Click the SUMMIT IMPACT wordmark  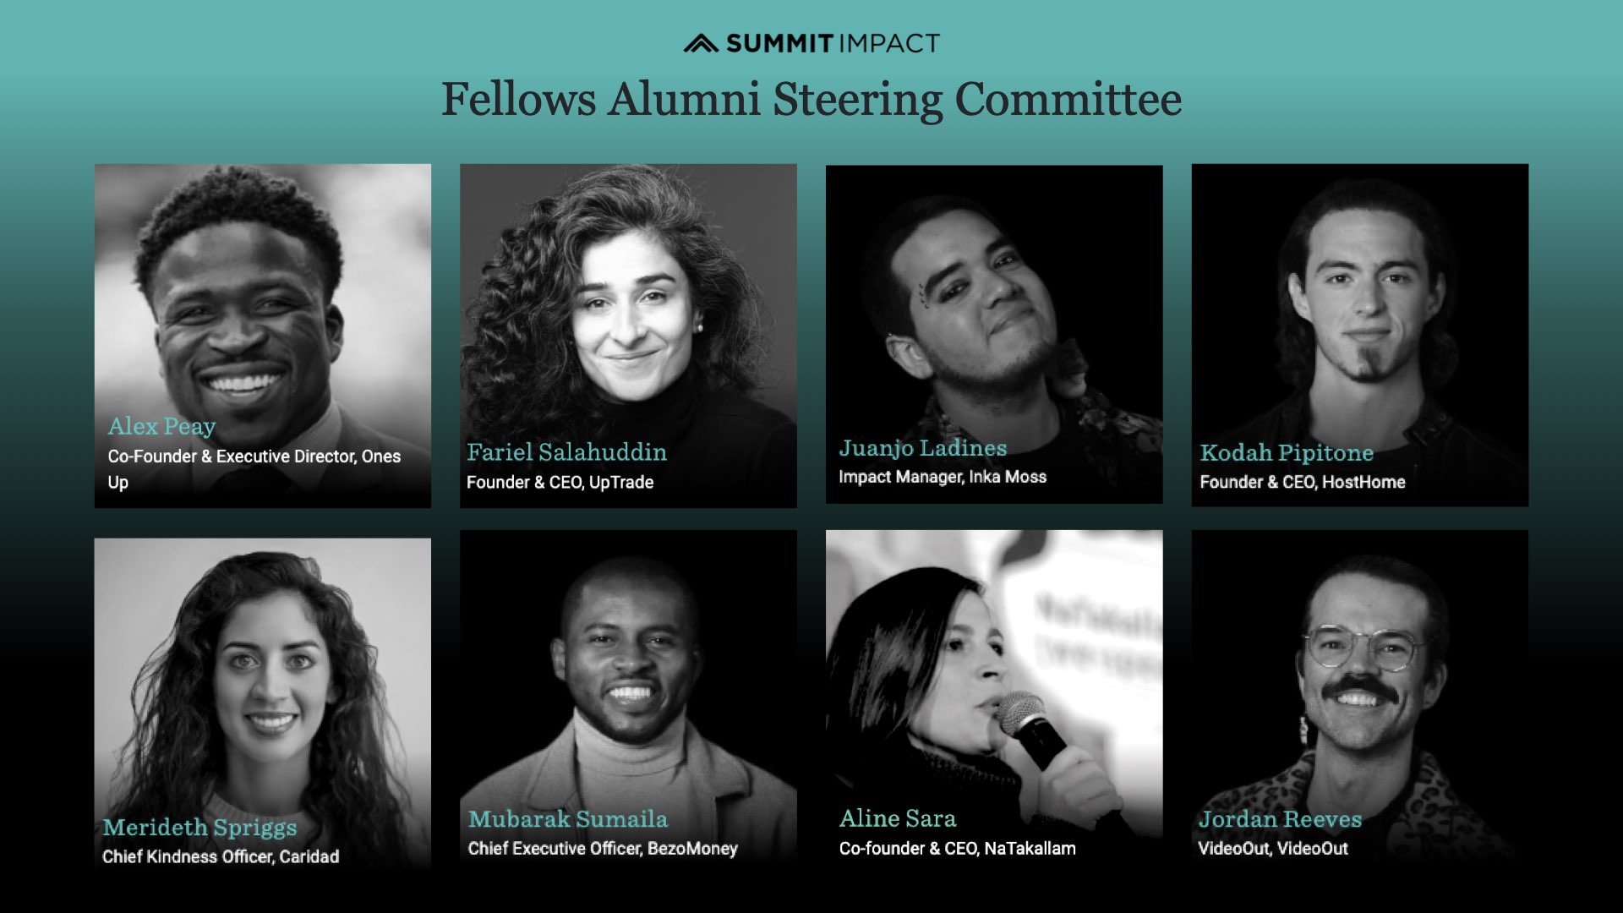point(833,43)
